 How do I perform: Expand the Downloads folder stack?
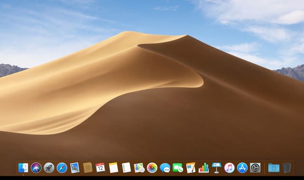pyautogui.click(x=274, y=168)
